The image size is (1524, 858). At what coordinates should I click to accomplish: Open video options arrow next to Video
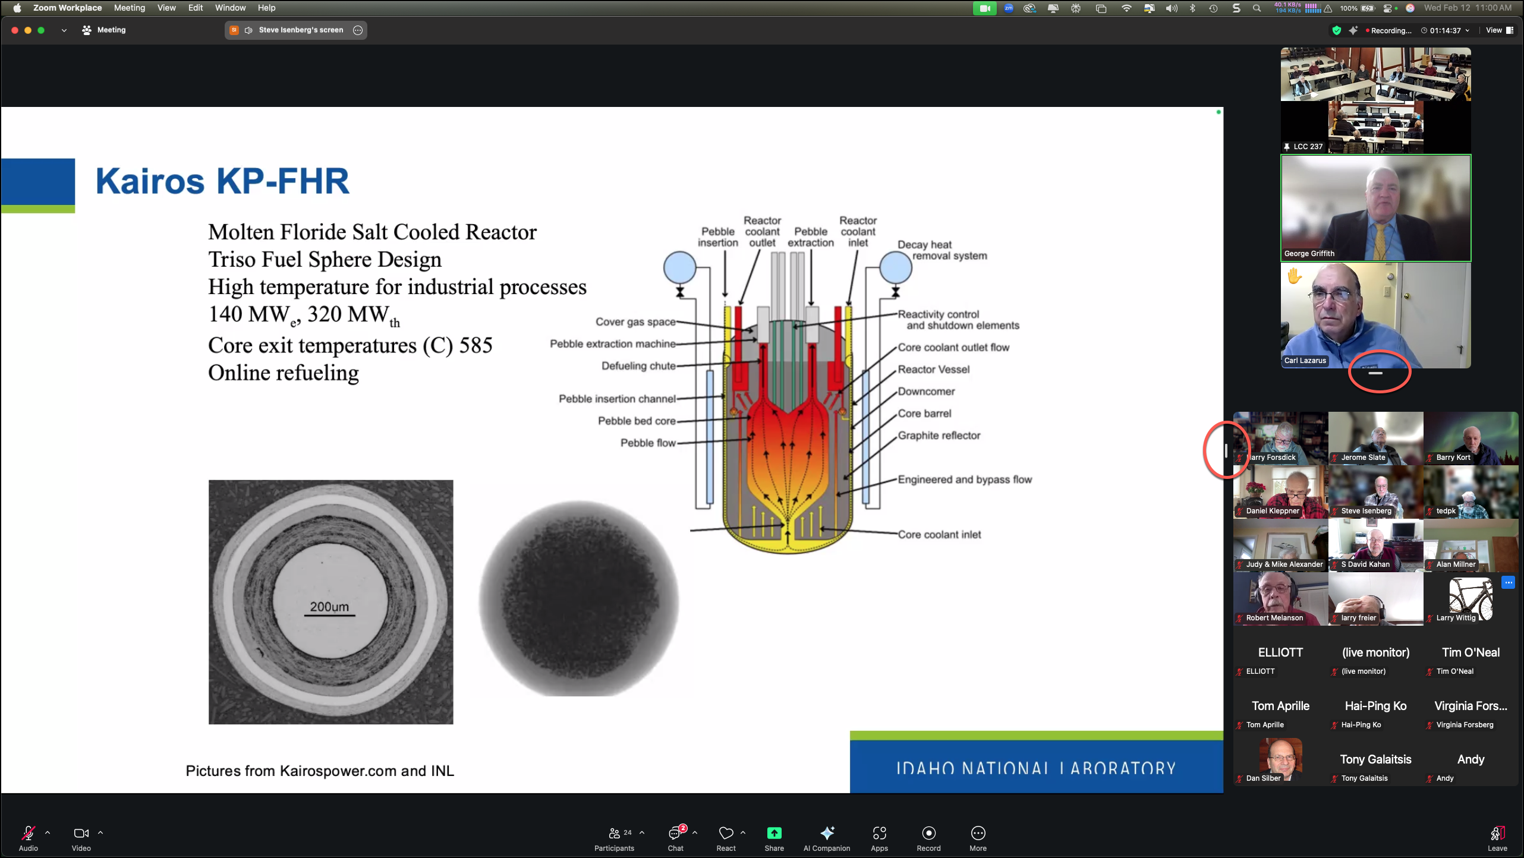click(x=100, y=832)
